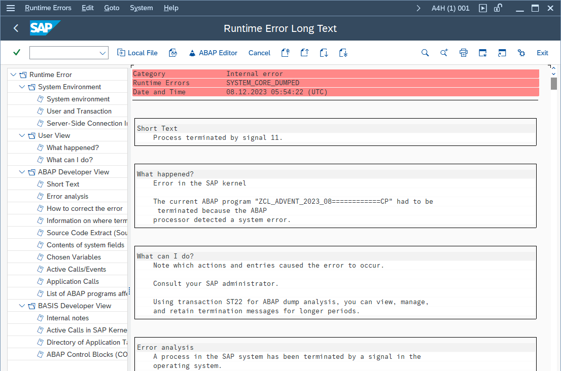Select the 'Error analysis' tree item

coord(67,196)
